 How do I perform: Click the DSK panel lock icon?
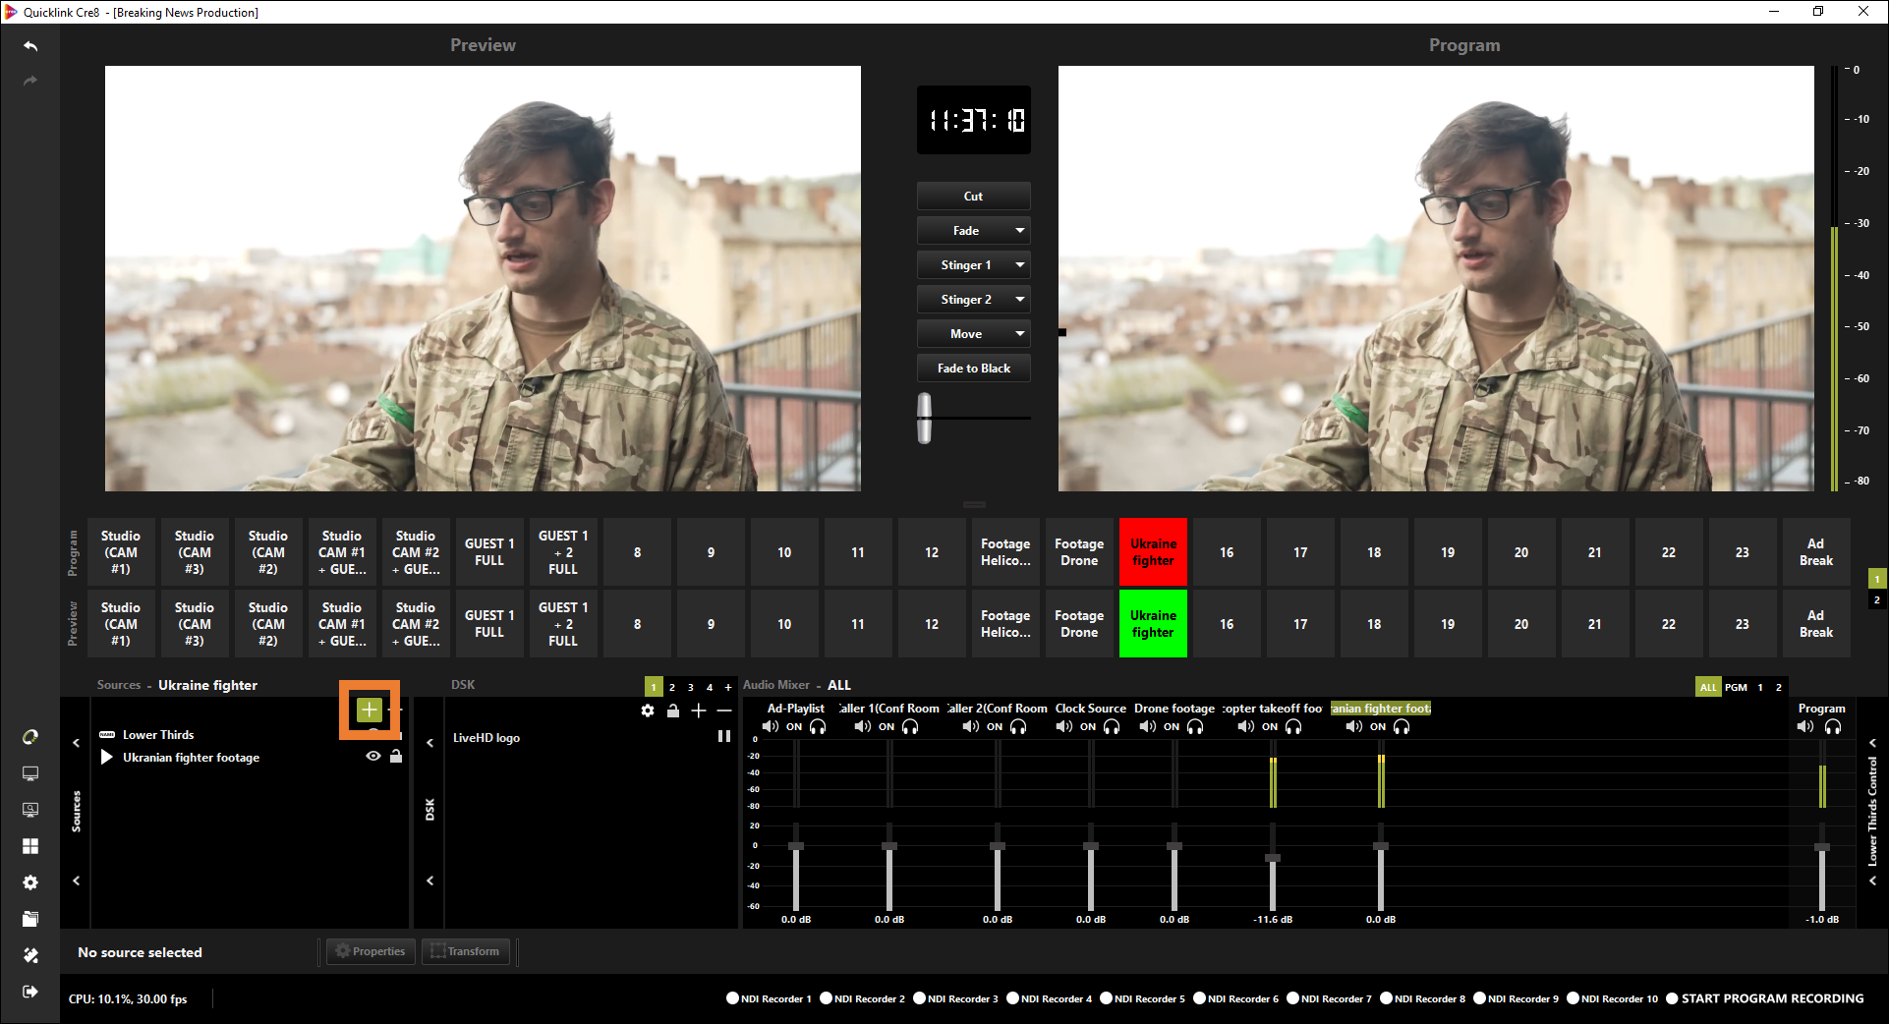673,711
